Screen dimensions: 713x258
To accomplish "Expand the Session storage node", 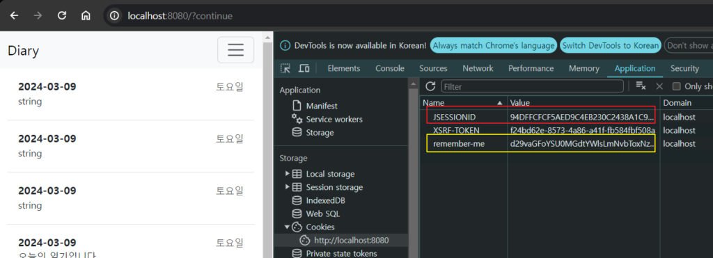I will [287, 187].
